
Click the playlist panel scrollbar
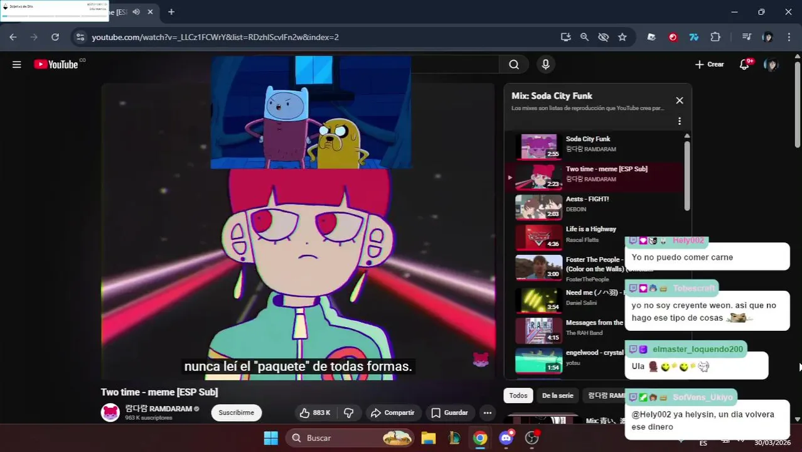click(x=687, y=176)
